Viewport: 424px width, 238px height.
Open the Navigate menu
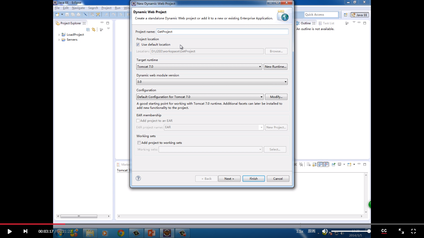pyautogui.click(x=78, y=8)
